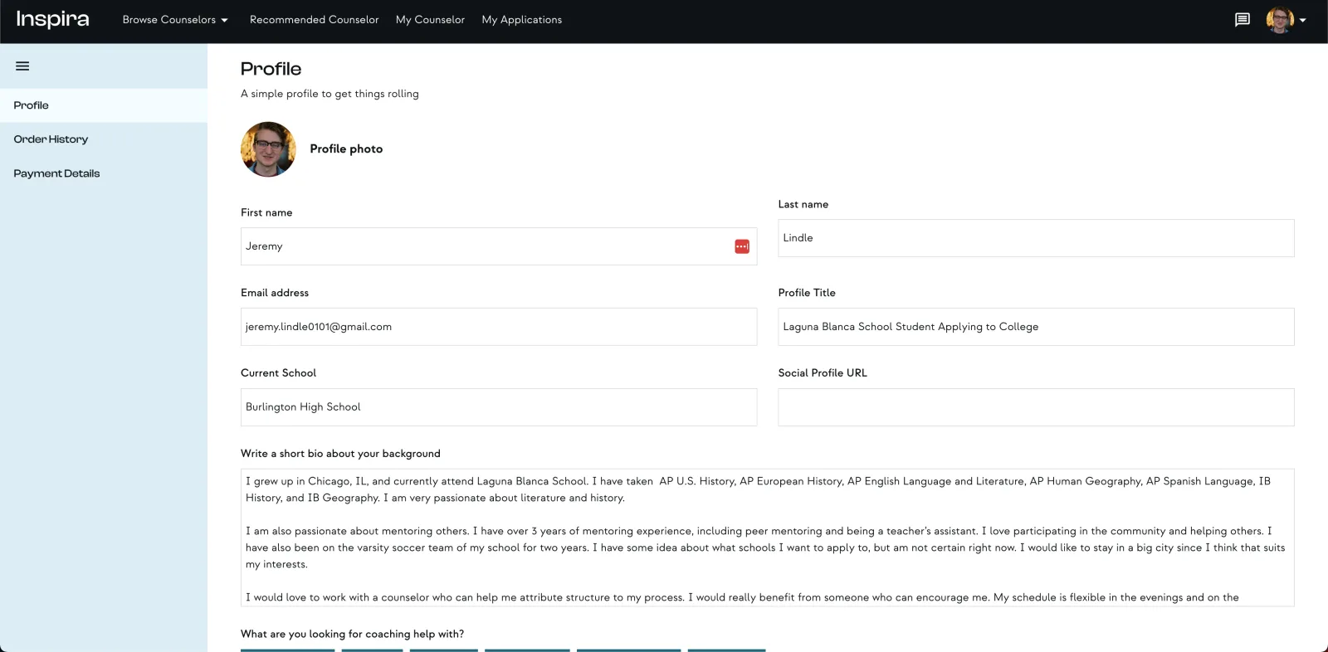
Task: Edit the Profile Title field
Action: click(x=1036, y=327)
